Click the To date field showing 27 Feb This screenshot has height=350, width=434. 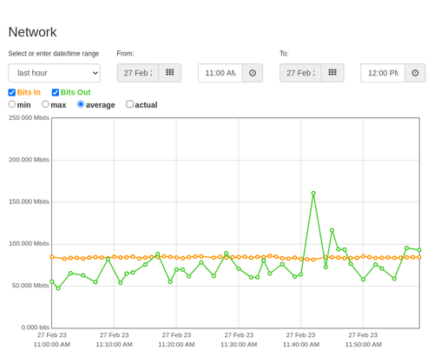300,73
